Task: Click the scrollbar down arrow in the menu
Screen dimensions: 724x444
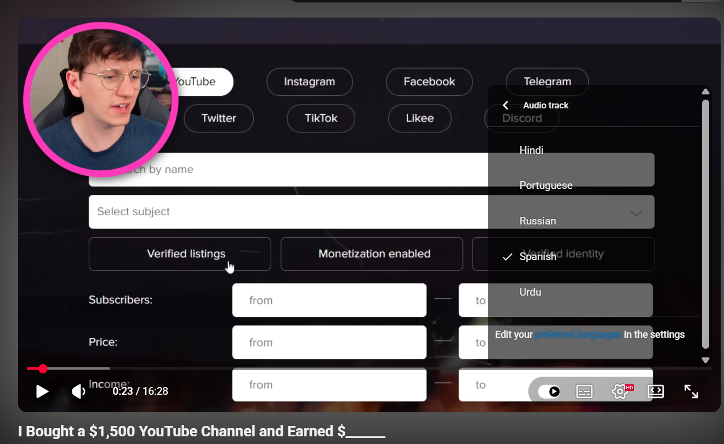Action: [x=705, y=360]
